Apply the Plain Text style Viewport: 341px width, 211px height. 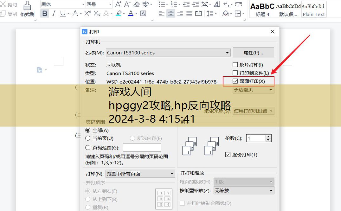[x=314, y=10]
